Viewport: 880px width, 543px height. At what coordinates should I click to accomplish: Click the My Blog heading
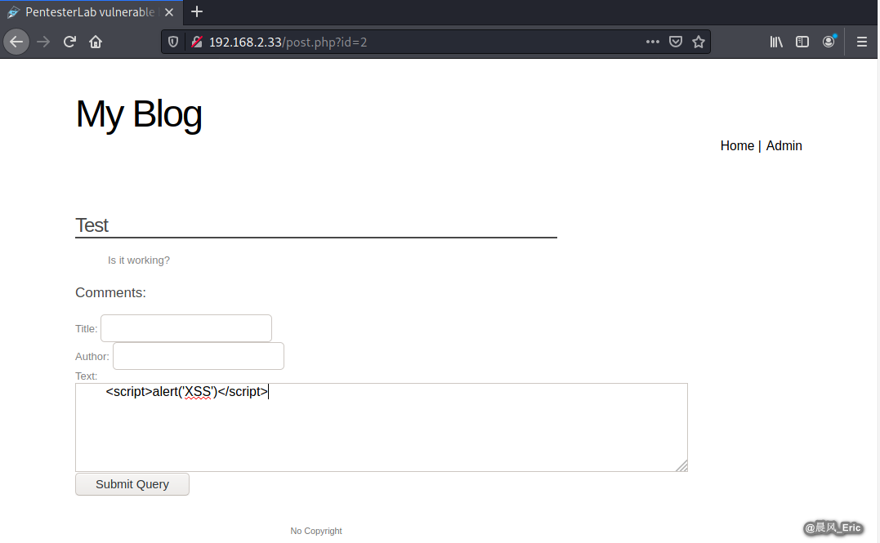pos(139,114)
